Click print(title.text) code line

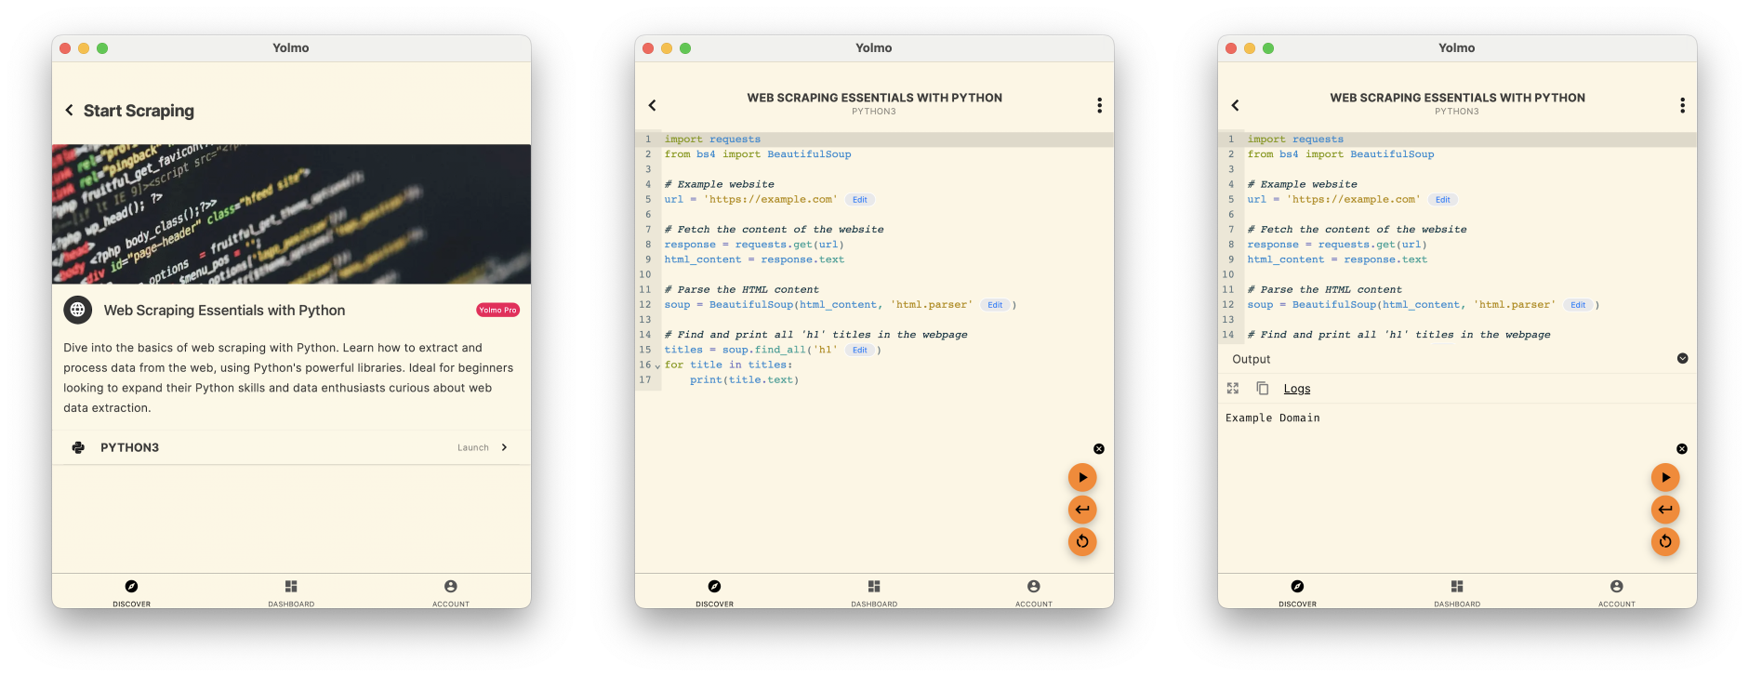(x=744, y=380)
